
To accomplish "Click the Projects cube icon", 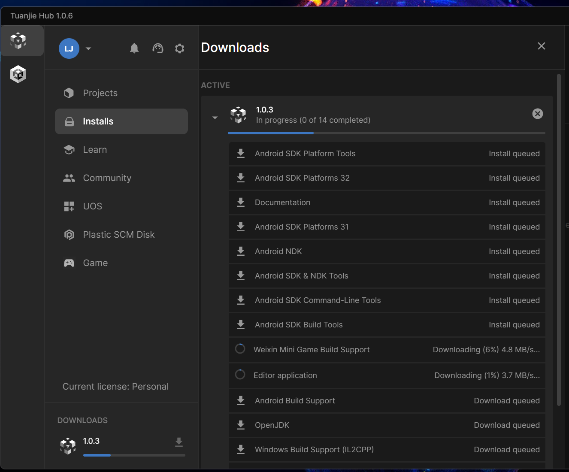I will click(x=69, y=93).
